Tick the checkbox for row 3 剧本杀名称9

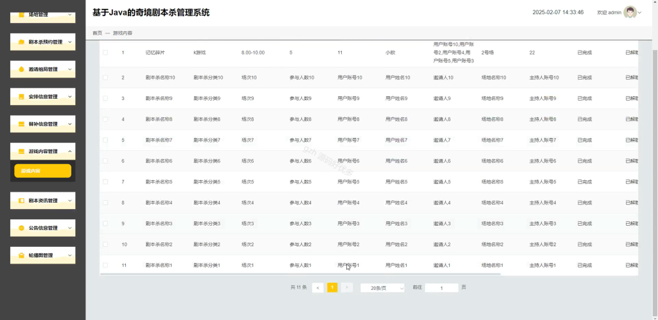[x=105, y=98]
